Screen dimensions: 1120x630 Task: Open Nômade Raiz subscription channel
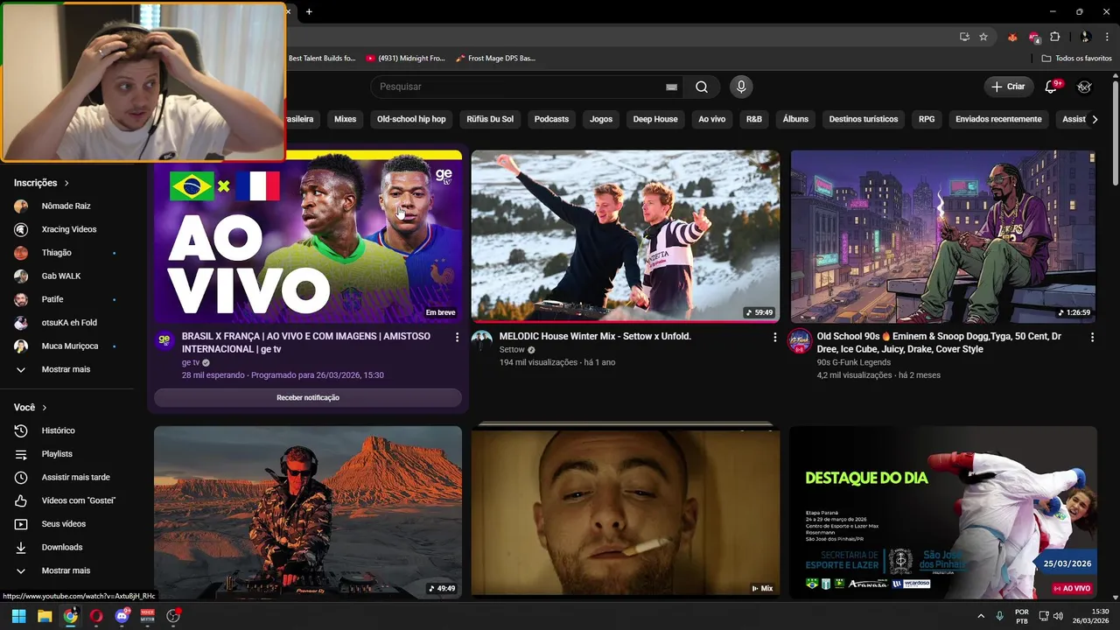66,206
